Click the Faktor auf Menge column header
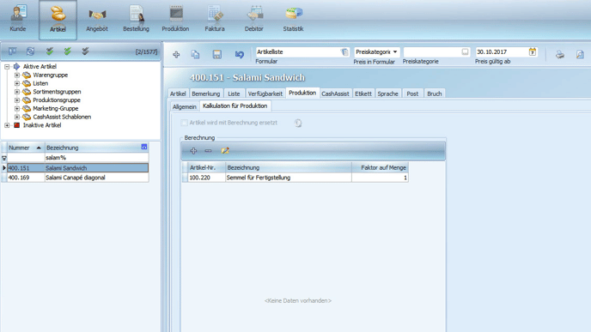 point(380,168)
